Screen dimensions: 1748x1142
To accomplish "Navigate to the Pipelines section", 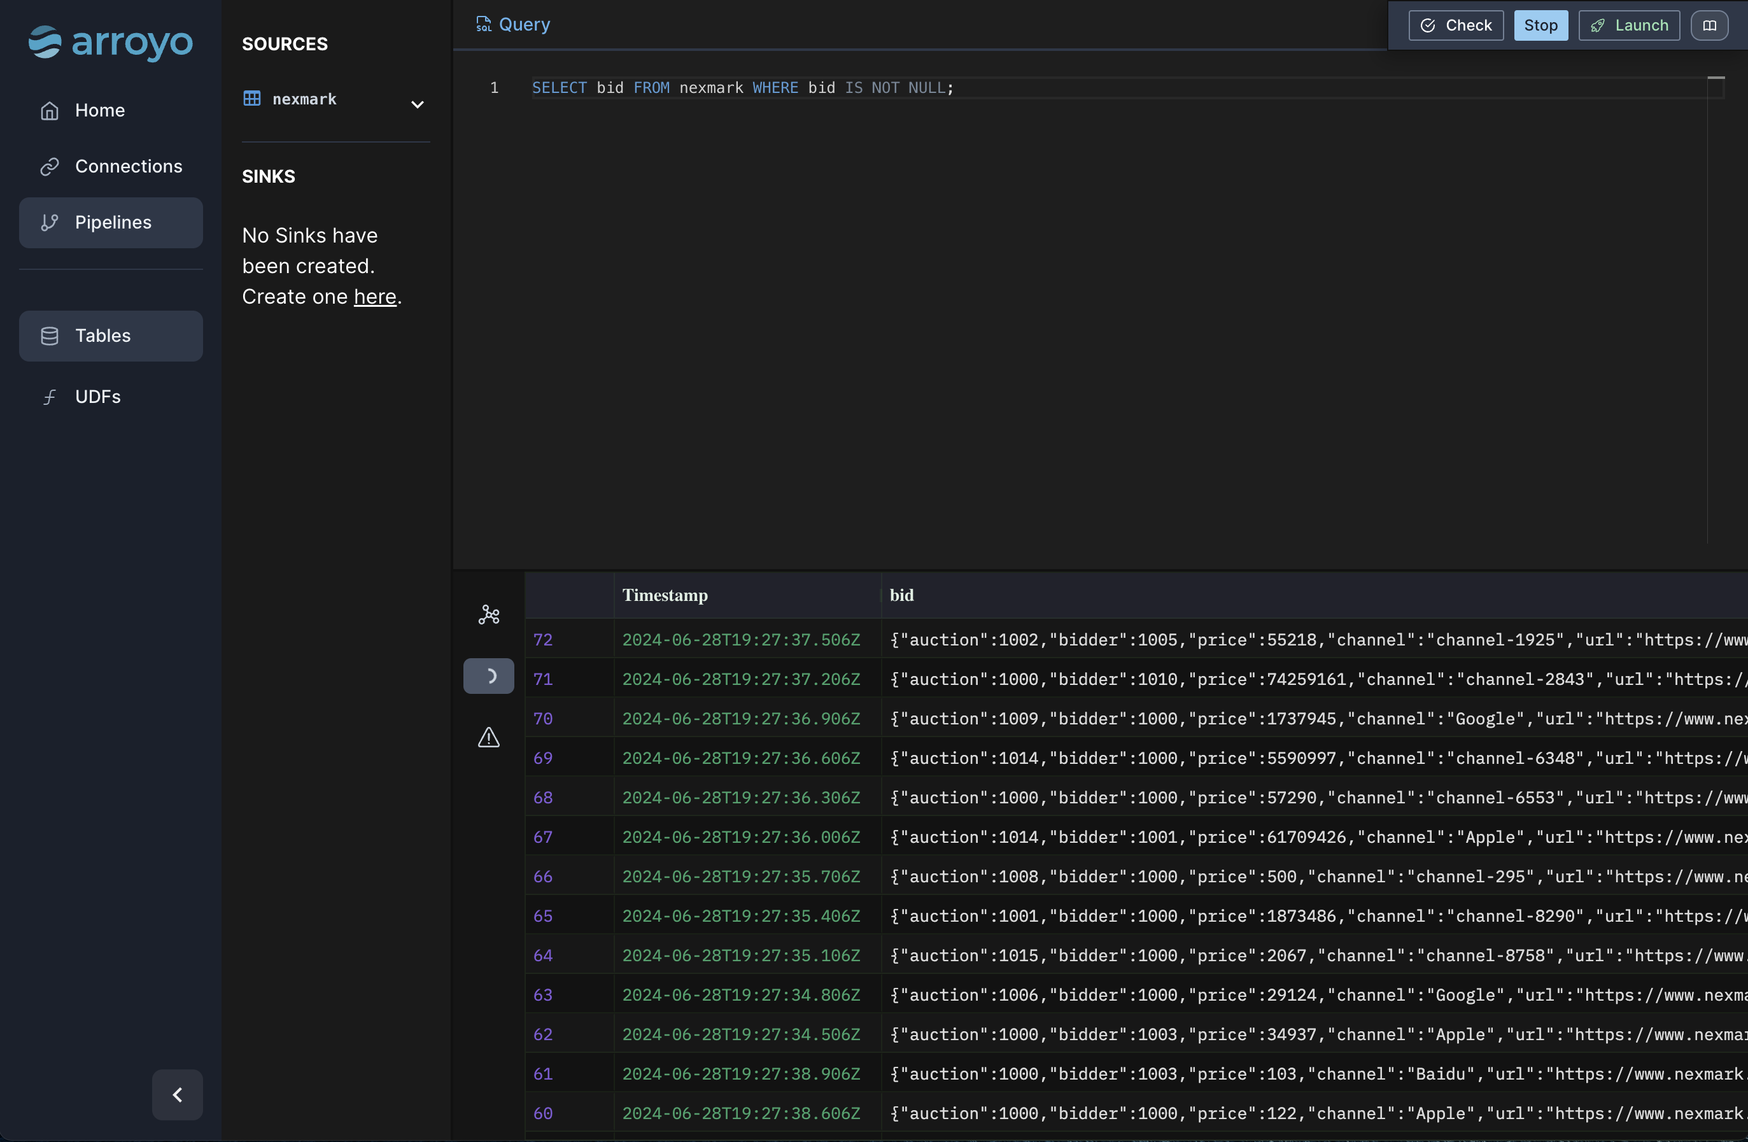I will (x=113, y=223).
